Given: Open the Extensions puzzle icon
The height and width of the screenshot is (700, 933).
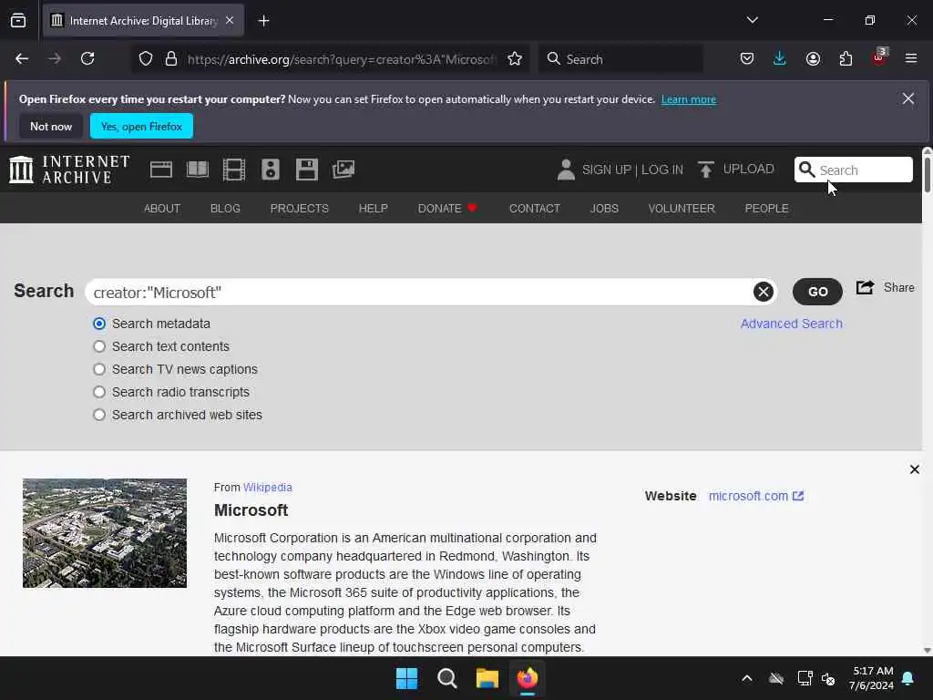Looking at the screenshot, I should pyautogui.click(x=846, y=59).
